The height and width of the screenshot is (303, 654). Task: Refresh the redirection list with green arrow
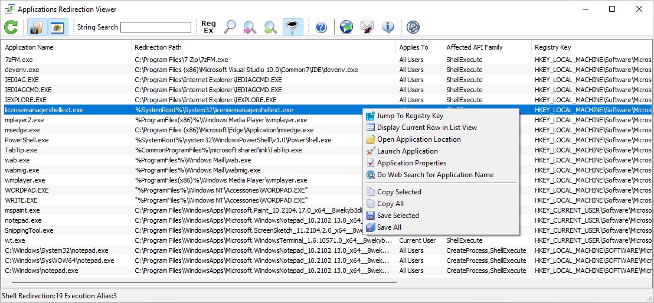click(x=11, y=27)
